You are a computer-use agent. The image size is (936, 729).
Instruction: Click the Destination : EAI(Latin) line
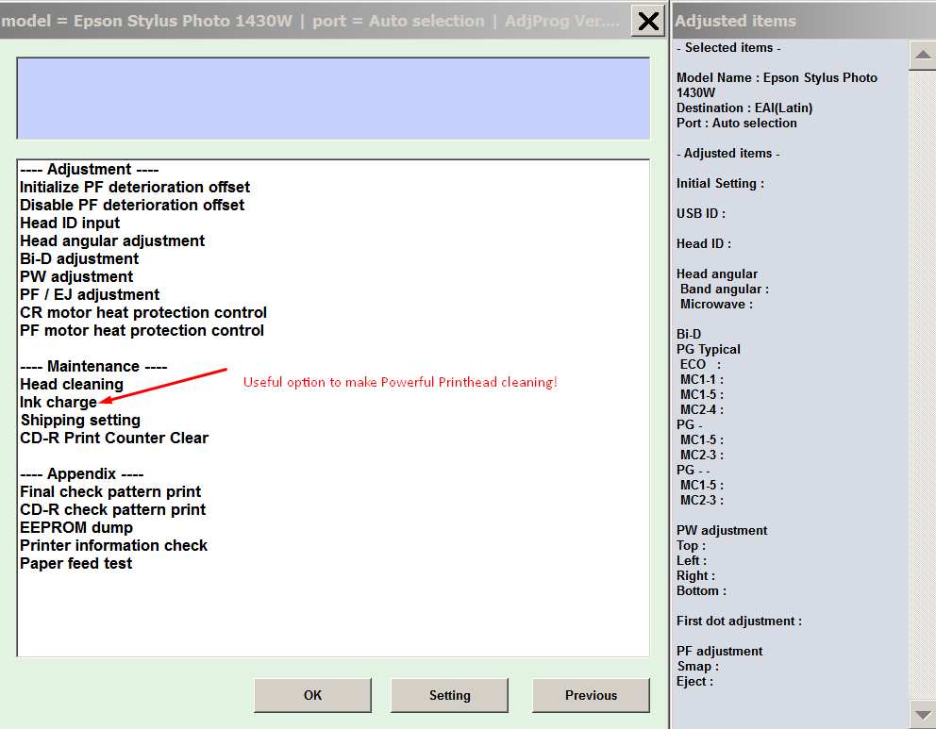point(744,108)
